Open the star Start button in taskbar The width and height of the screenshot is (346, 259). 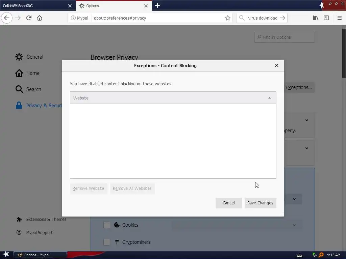point(6,255)
